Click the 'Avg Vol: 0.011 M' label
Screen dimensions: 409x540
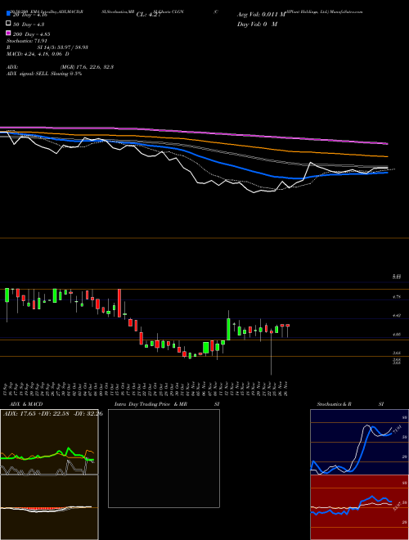[x=262, y=15]
